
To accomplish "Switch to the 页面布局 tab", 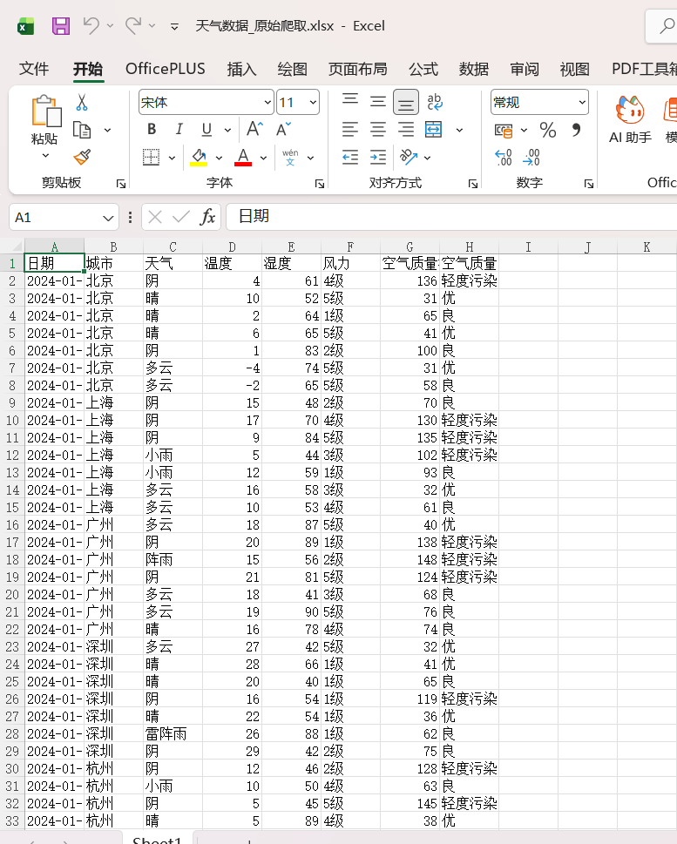I will coord(357,69).
